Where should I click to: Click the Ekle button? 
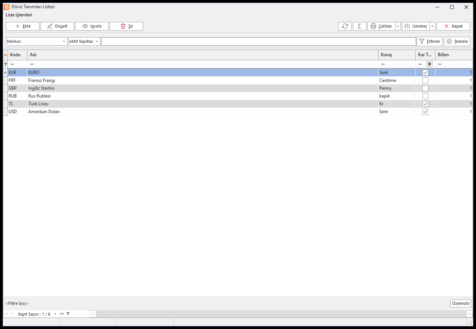click(23, 26)
